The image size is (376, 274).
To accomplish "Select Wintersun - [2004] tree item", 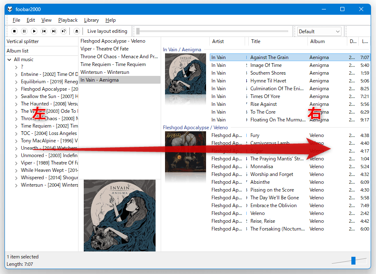I will point(49,185).
